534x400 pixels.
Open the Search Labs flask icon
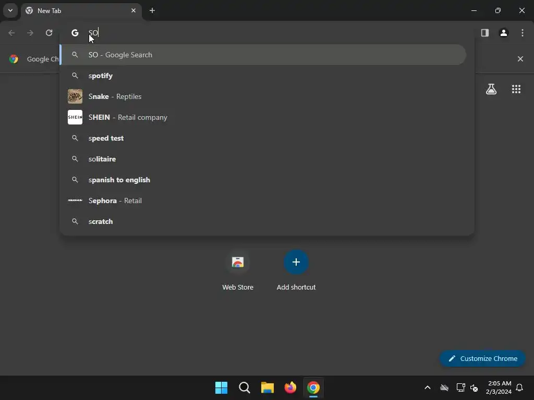click(x=491, y=89)
